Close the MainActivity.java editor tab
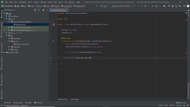190x107 pixels. click(67, 10)
